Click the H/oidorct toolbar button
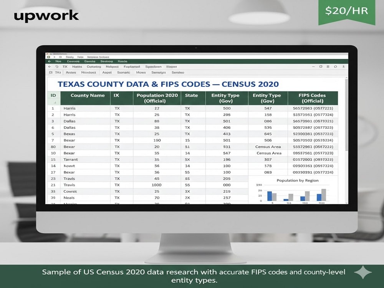This screenshot has height=288, width=384. click(89, 73)
